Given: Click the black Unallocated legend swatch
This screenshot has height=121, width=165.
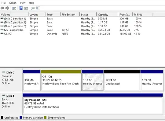Looking at the screenshot, I should 2,117.
